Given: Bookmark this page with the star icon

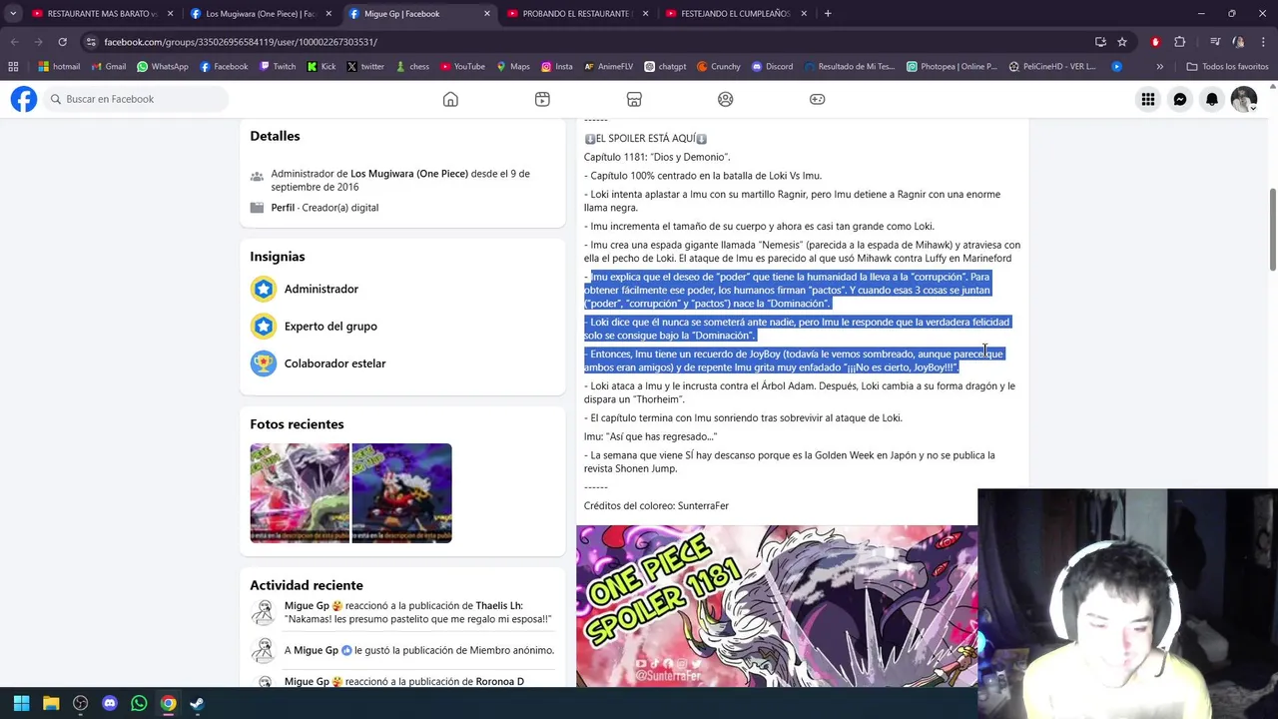Looking at the screenshot, I should pos(1122,42).
